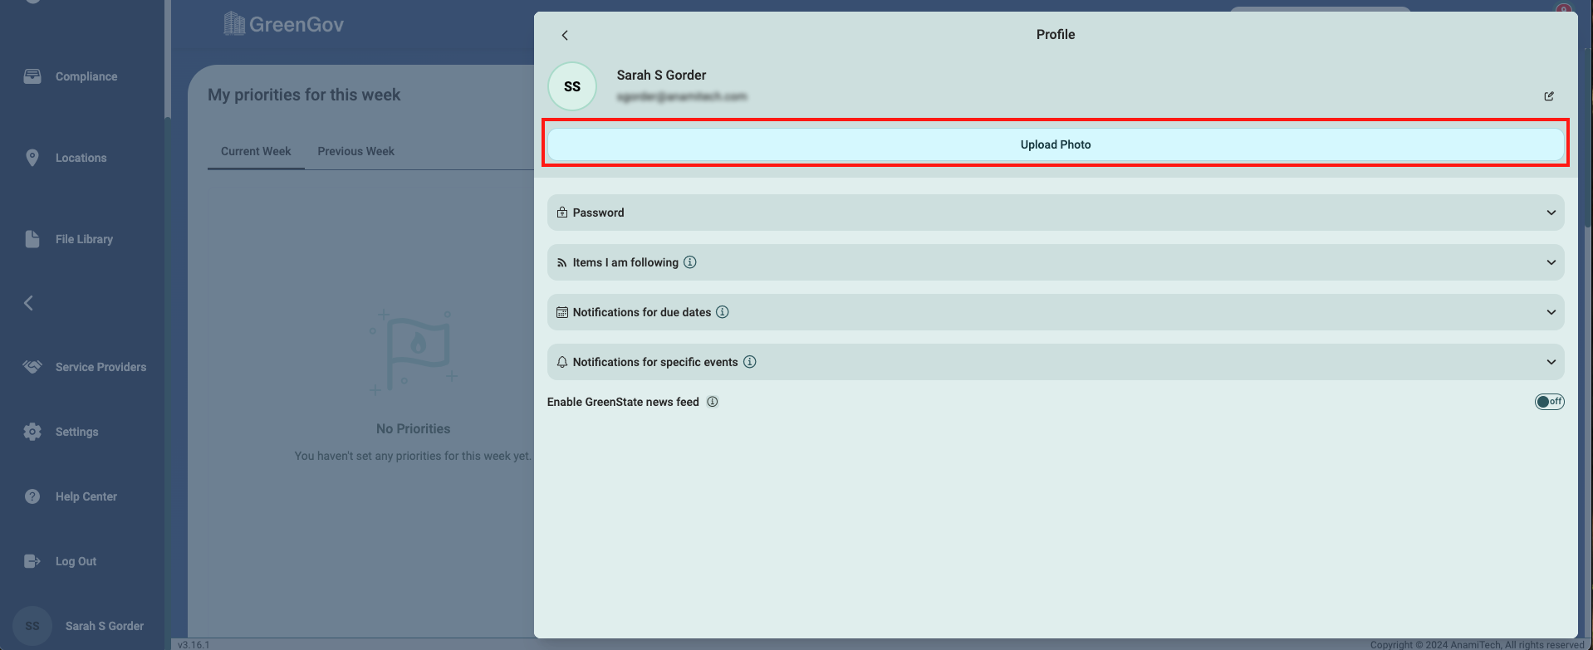Screen dimensions: 1593x650
Task: Click the Upload Photo button
Action: (x=1055, y=144)
